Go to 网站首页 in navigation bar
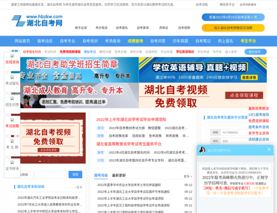The width and height of the screenshot is (277, 213). tap(22, 41)
